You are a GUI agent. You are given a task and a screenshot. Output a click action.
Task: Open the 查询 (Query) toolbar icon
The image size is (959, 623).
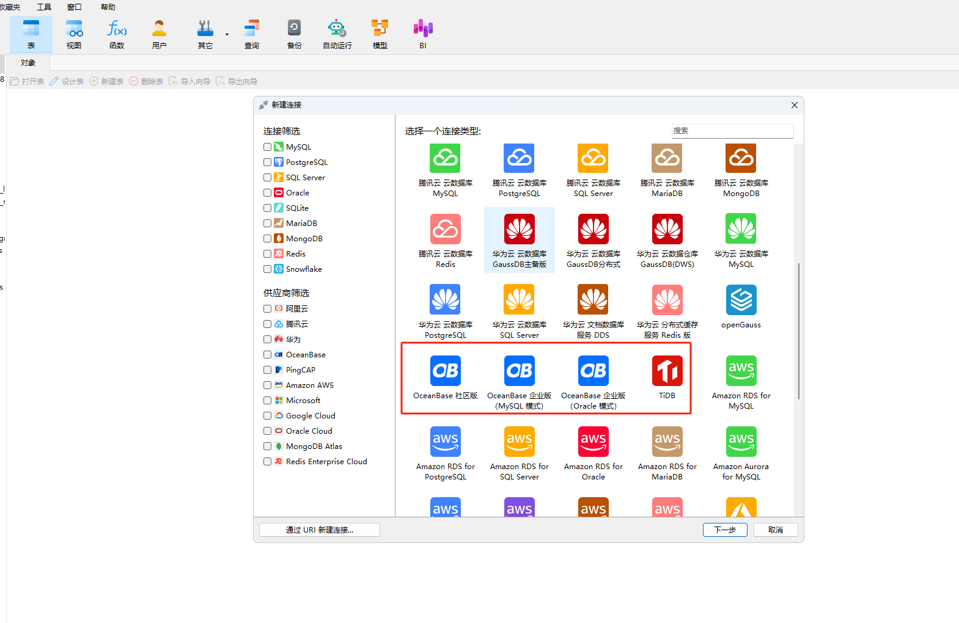(252, 34)
